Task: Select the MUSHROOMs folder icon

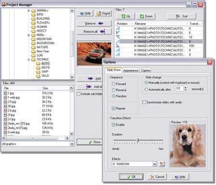Action: pos(34,43)
